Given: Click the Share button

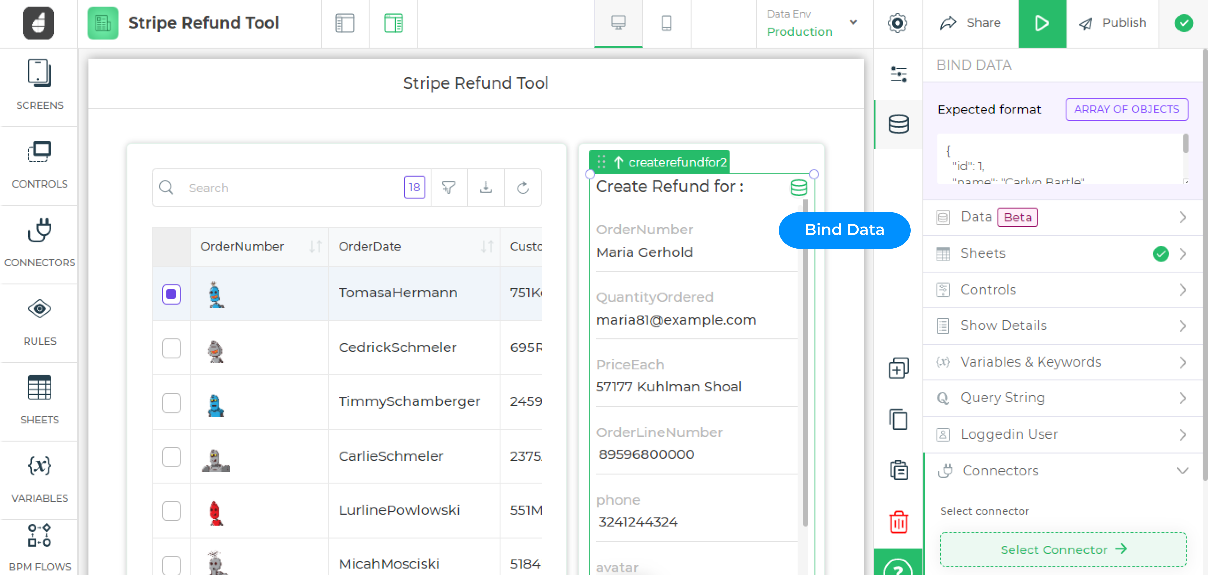Looking at the screenshot, I should pyautogui.click(x=970, y=23).
